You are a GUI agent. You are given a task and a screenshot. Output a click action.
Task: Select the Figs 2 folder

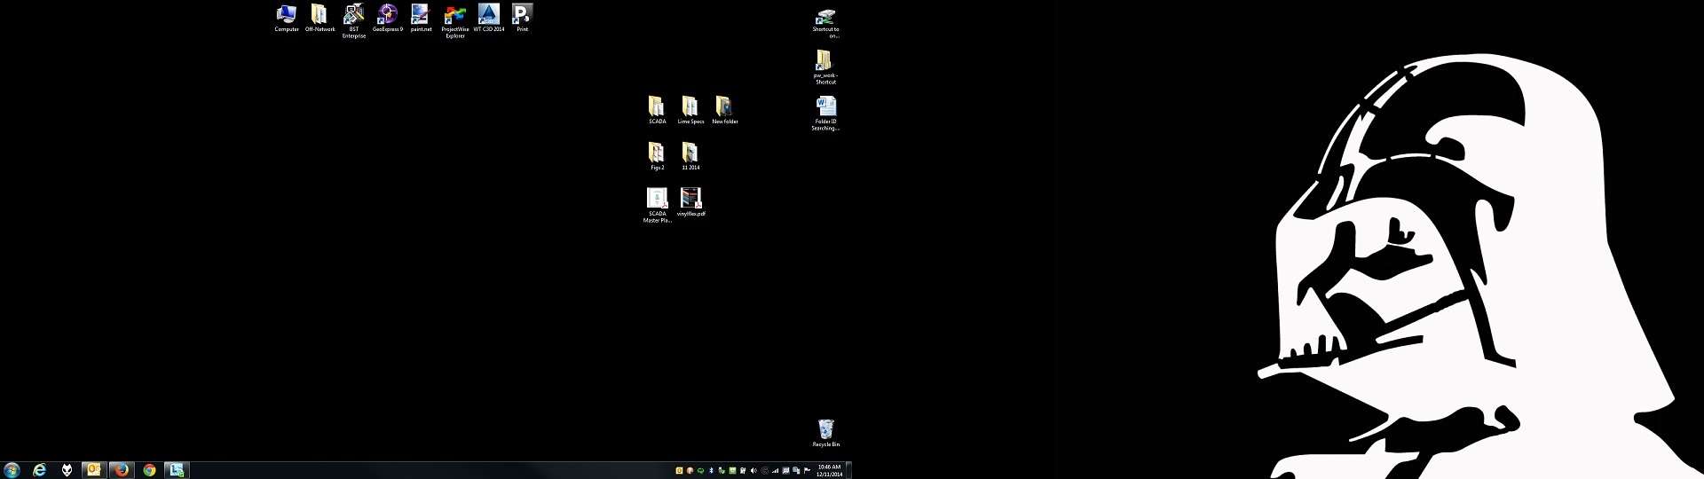point(657,156)
